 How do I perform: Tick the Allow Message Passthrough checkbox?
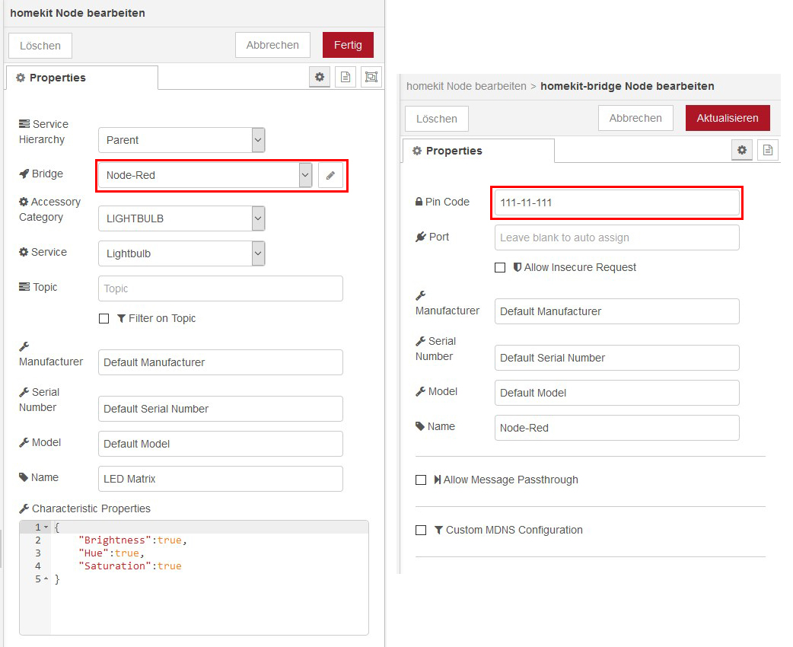(x=421, y=480)
